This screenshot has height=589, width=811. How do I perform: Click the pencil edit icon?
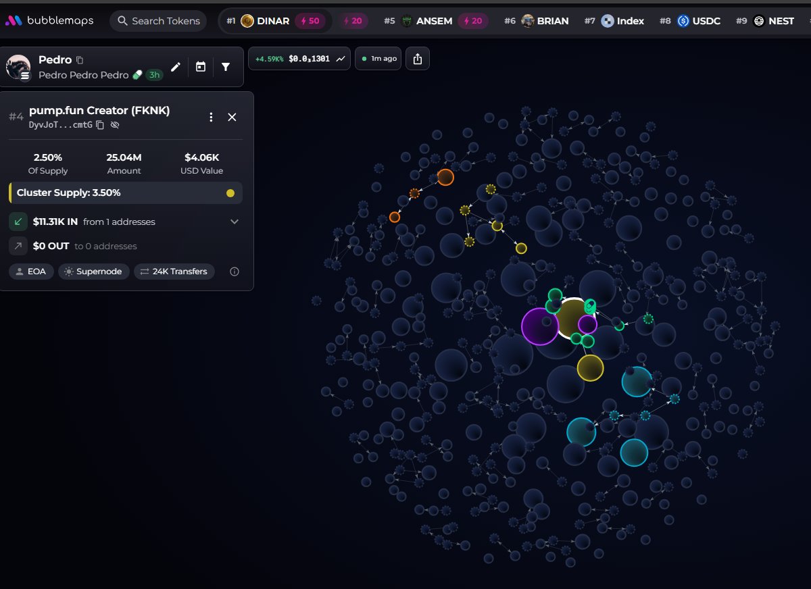click(x=176, y=66)
